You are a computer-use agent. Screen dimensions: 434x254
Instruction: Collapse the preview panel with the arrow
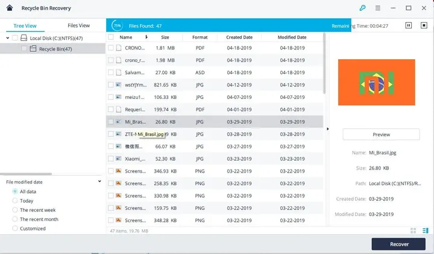[x=327, y=129]
